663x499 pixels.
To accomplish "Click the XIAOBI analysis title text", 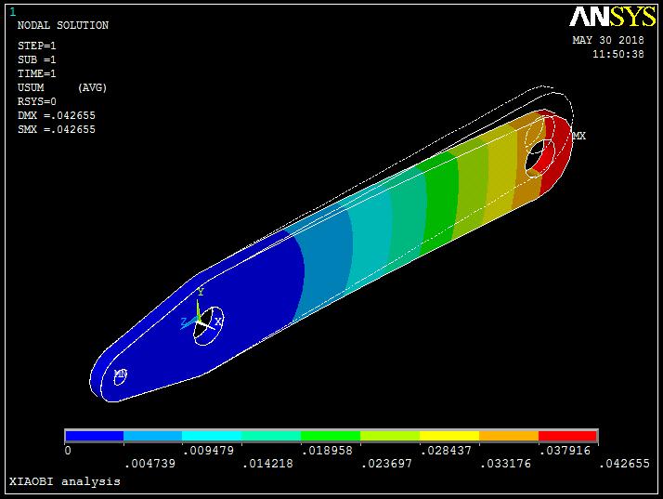I will pyautogui.click(x=65, y=481).
